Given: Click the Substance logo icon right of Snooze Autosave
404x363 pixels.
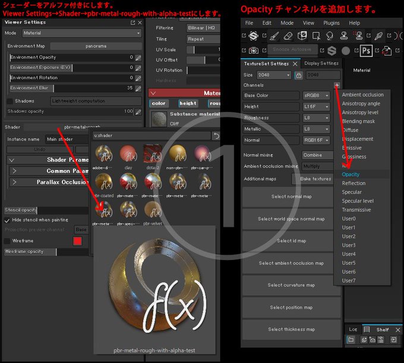Looking at the screenshot, I should (332, 51).
